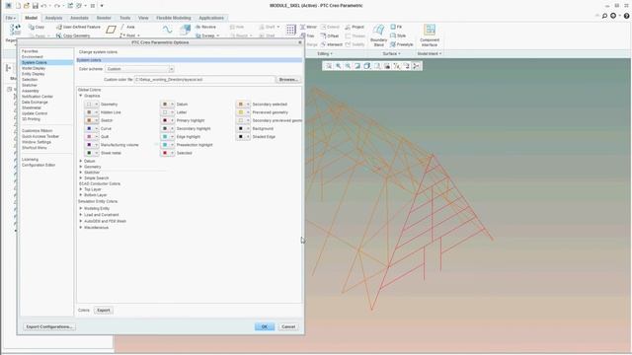Open a file via the folder icon
The image size is (632, 355).
click(27, 6)
